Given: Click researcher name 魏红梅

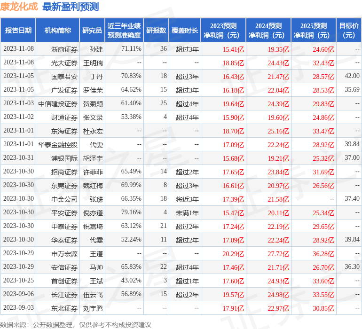Looking at the screenshot, I should point(93,185).
